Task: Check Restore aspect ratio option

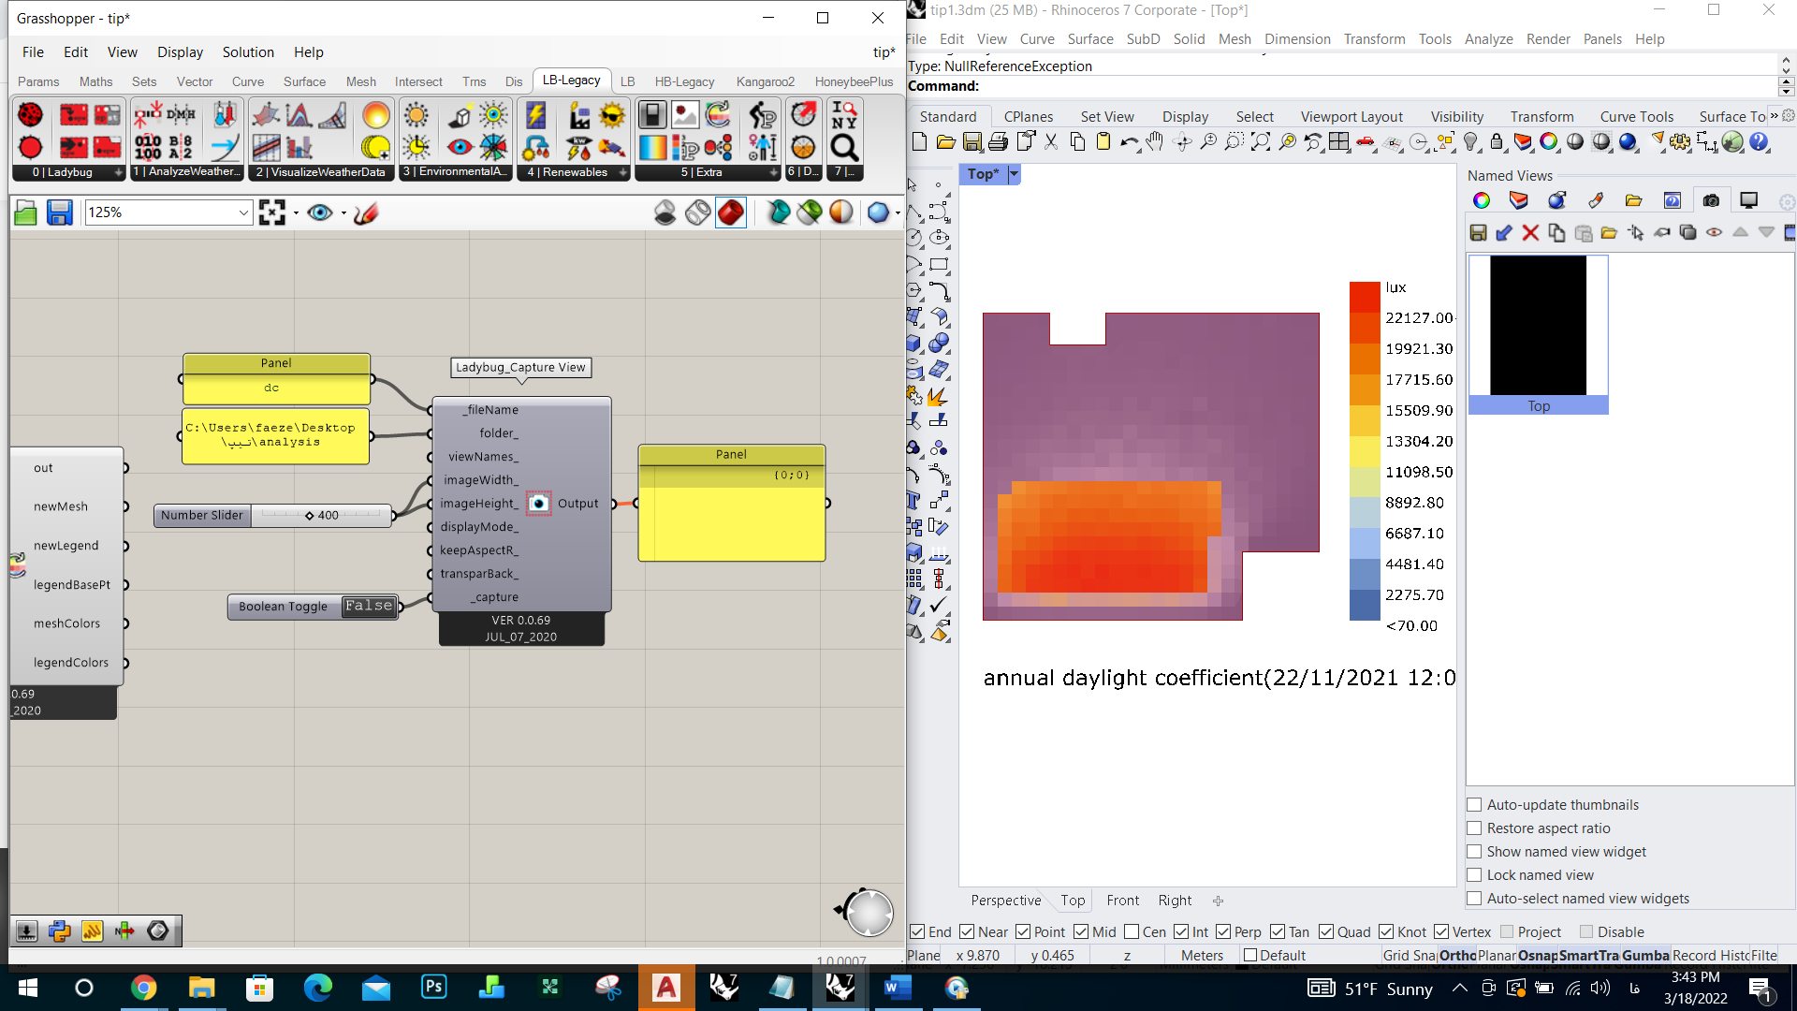Action: click(x=1474, y=828)
